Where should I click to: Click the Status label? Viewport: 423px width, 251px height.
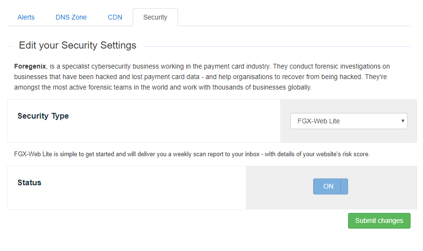[x=30, y=183]
